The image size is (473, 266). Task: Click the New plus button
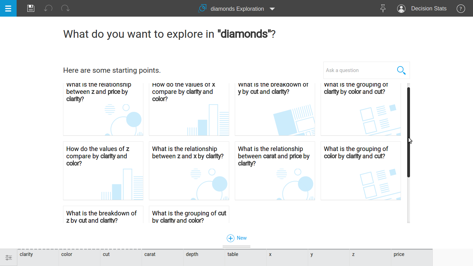(237, 238)
